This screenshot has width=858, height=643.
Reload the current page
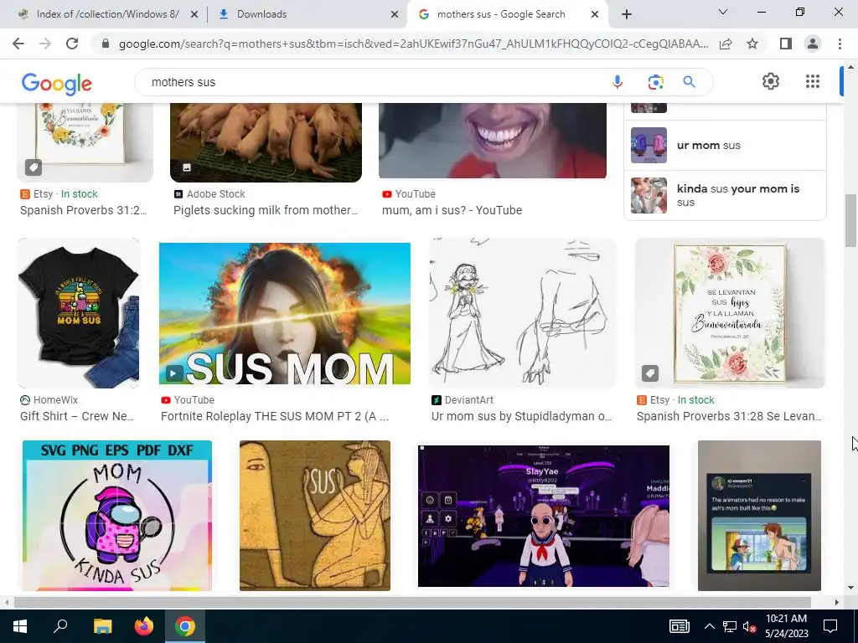pyautogui.click(x=72, y=44)
